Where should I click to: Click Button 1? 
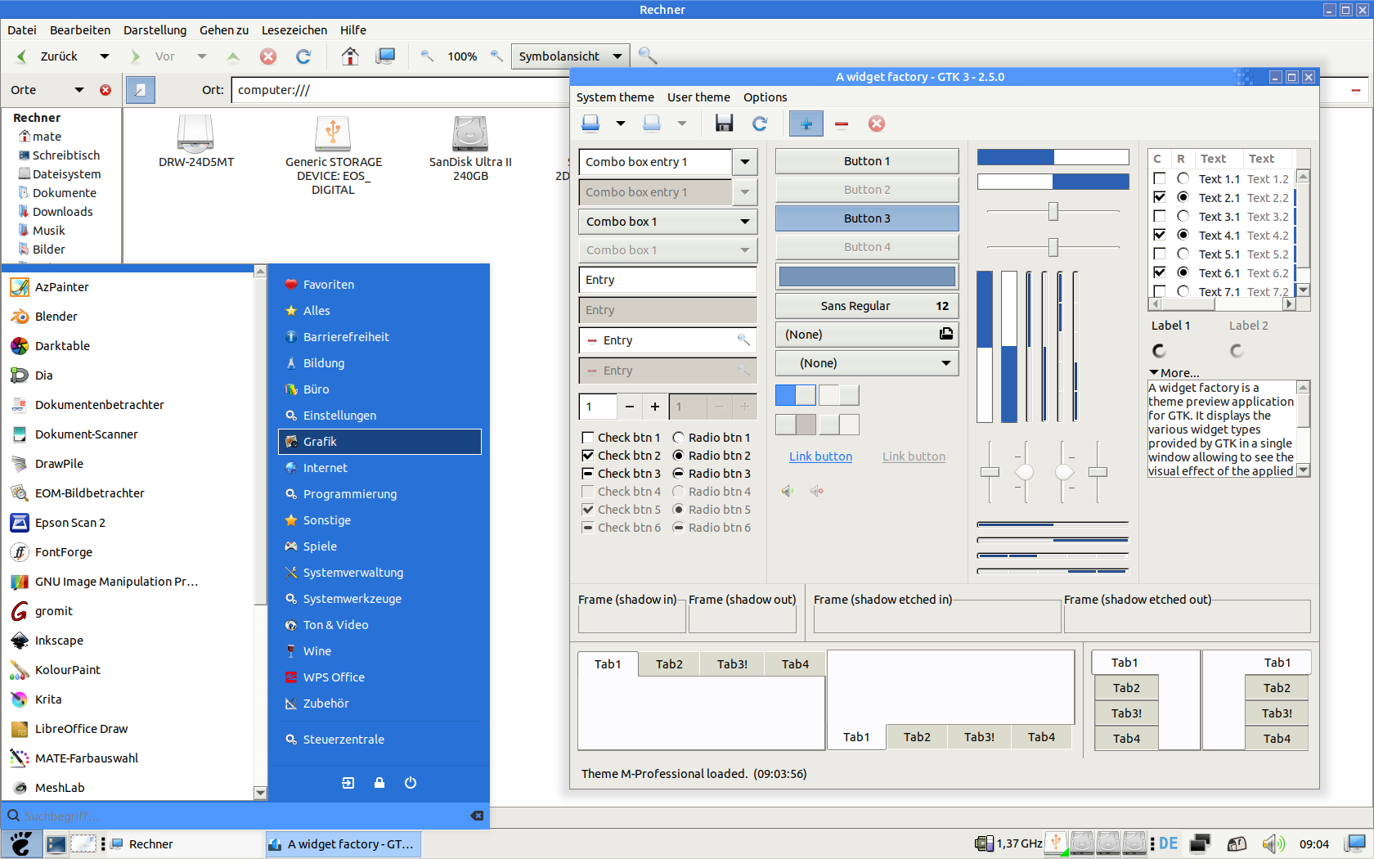point(867,161)
